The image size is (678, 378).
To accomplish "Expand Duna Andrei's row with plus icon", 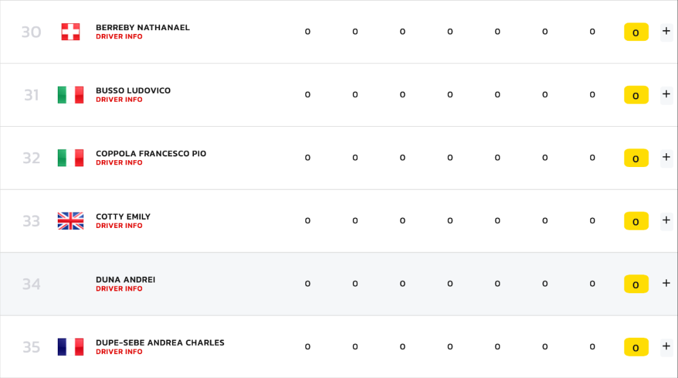I will (666, 284).
